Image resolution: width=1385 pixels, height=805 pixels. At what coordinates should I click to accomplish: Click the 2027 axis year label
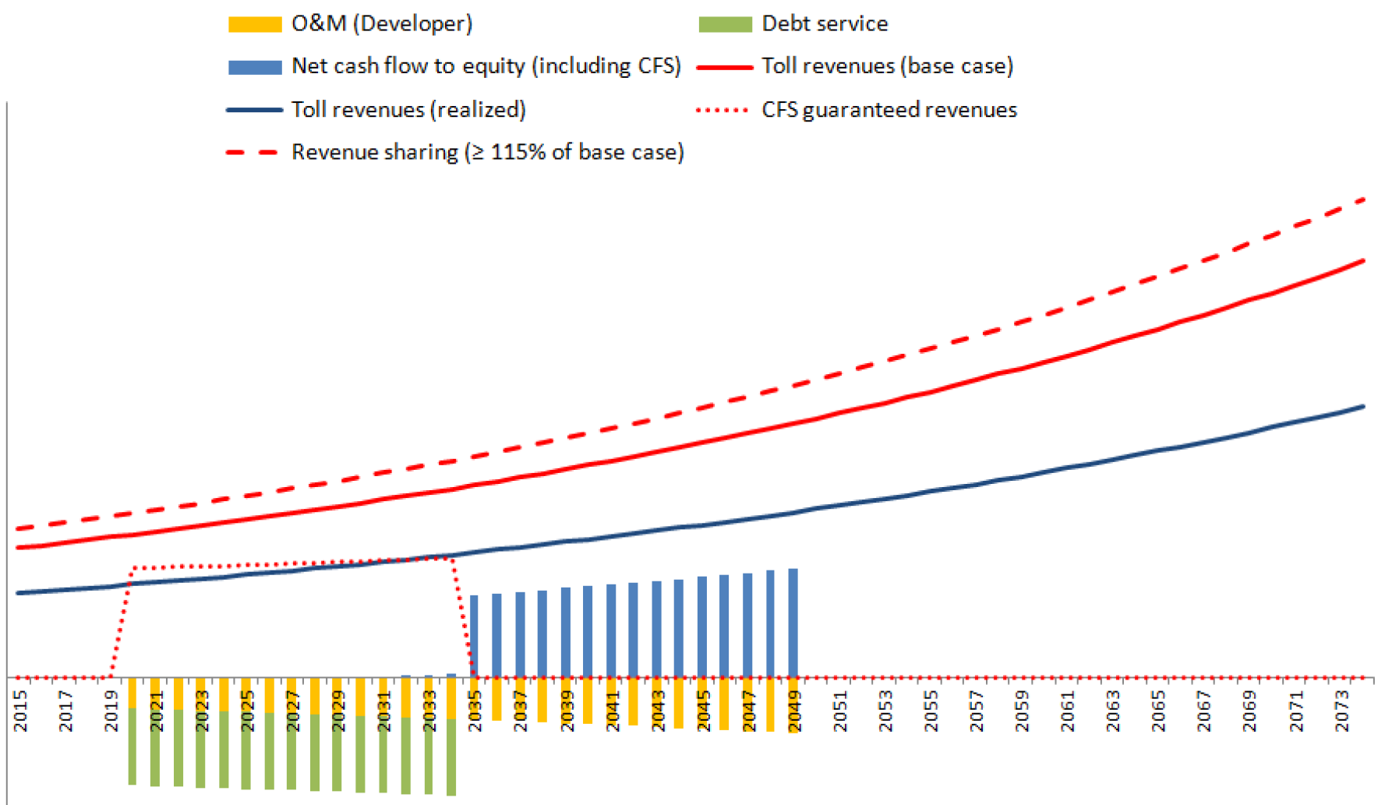pos(293,711)
